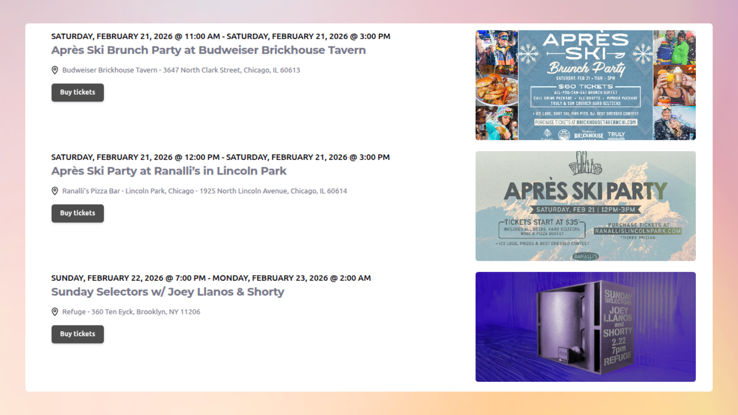Open the Sunday Selectors w/ Joey Llanos event title
Screen dimensions: 738x415
tap(167, 292)
